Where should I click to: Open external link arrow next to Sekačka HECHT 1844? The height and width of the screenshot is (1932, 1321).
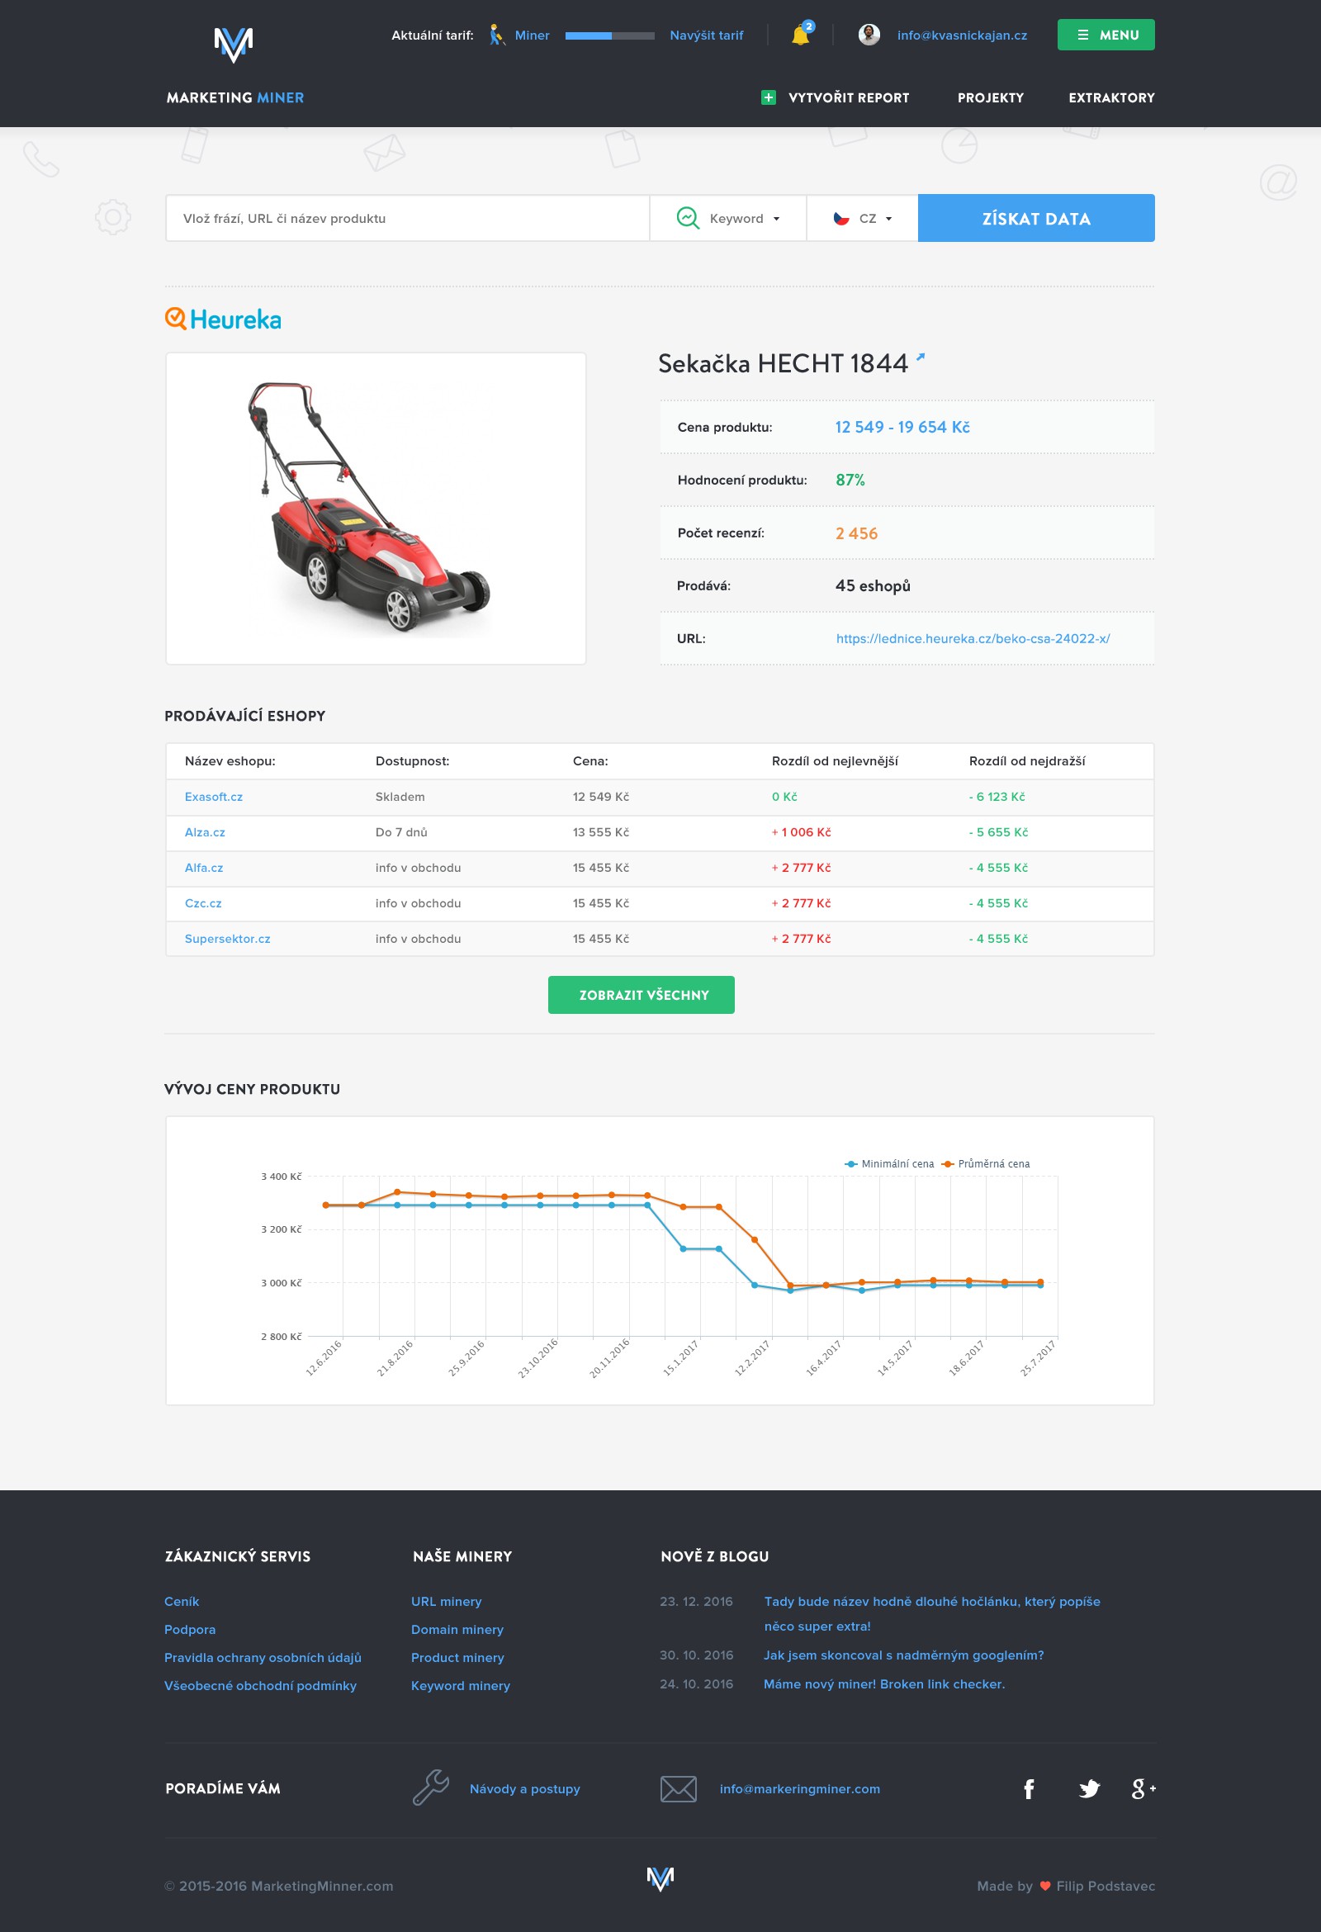[921, 358]
